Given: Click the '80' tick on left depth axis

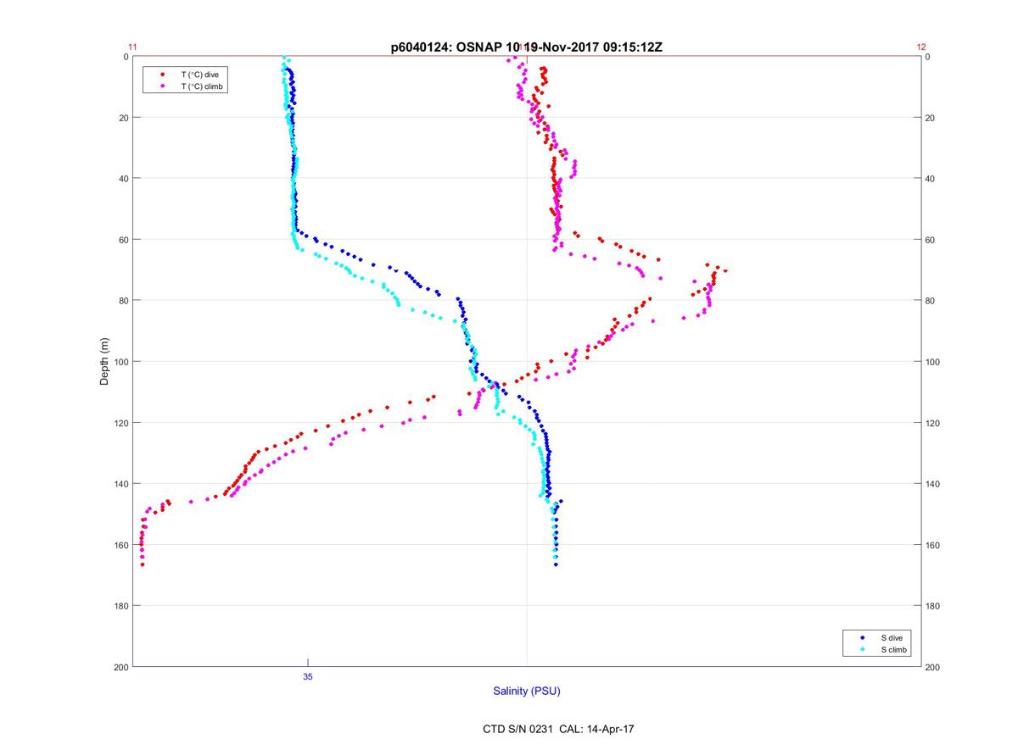Looking at the screenshot, I should (x=123, y=301).
